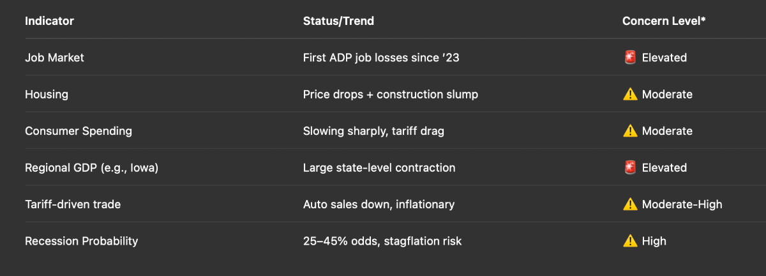Click "Large state-level contraction" text
Viewport: 766px width, 276px height.
(x=379, y=167)
